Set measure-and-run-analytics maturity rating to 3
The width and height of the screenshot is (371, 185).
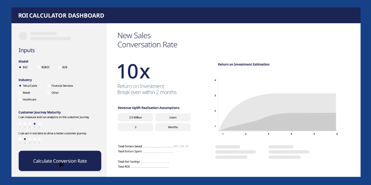point(30,124)
